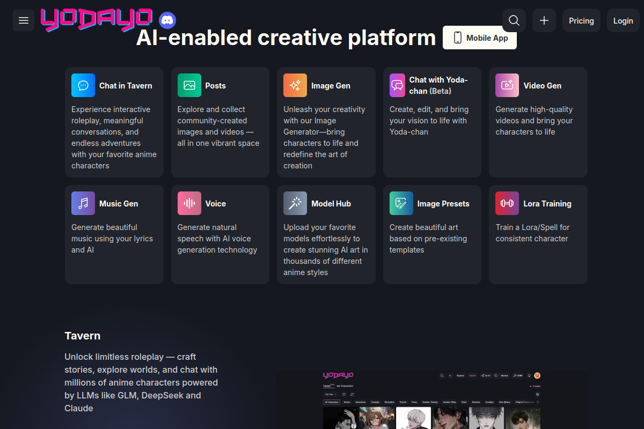644x429 pixels.
Task: Open the Discord community icon
Action: (167, 21)
